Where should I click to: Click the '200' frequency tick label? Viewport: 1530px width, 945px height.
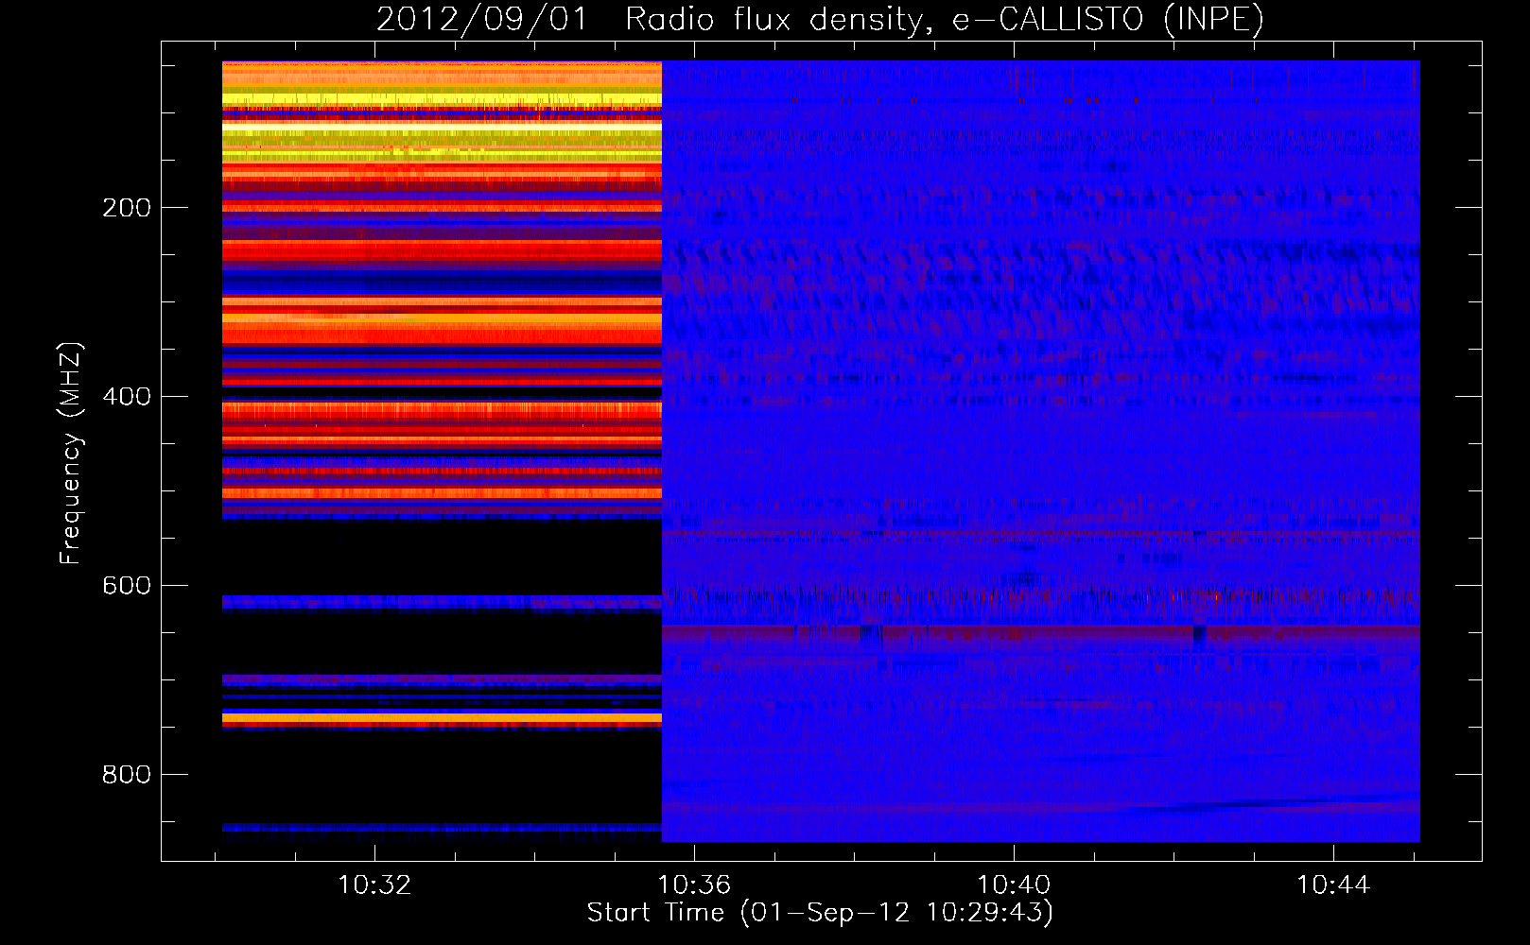[x=127, y=208]
